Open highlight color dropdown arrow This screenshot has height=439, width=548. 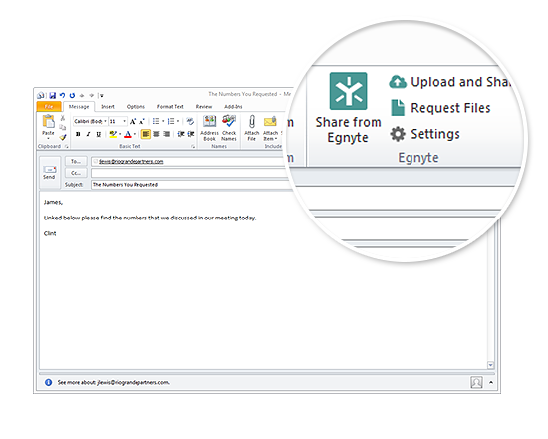point(120,134)
